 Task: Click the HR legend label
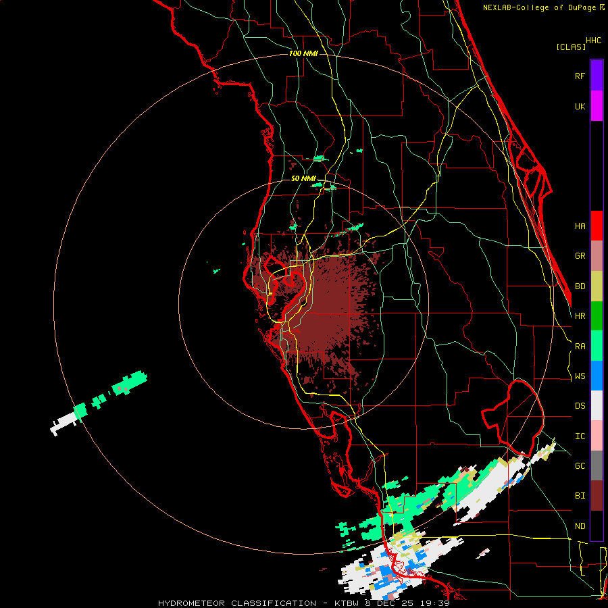(x=580, y=316)
